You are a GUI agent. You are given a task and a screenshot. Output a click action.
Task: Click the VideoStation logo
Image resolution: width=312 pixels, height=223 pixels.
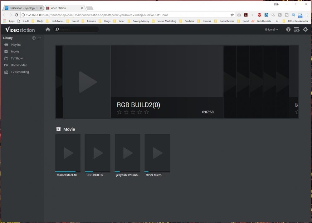20,30
